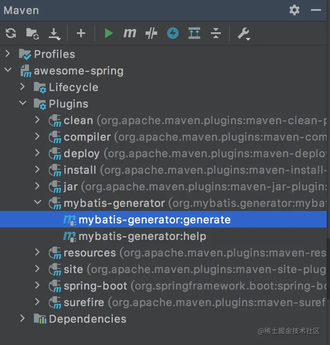Select the Profiles folder icon
Screen dimensions: 330x345
click(x=25, y=54)
